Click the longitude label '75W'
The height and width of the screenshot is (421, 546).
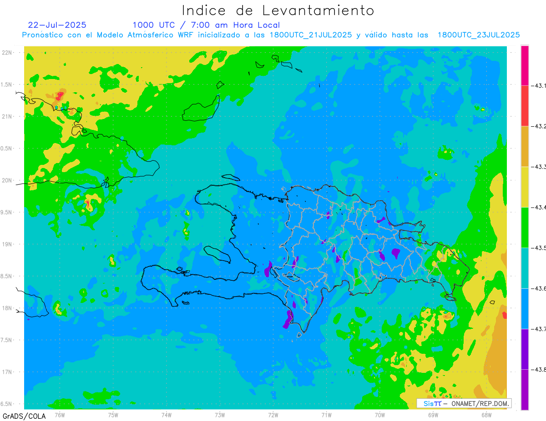point(113,415)
